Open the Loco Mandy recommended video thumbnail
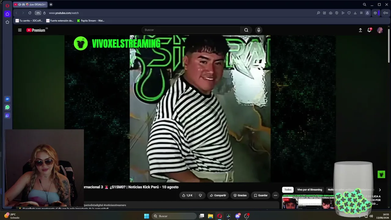Image resolution: width=391 pixels, height=220 pixels. pyautogui.click(x=308, y=202)
